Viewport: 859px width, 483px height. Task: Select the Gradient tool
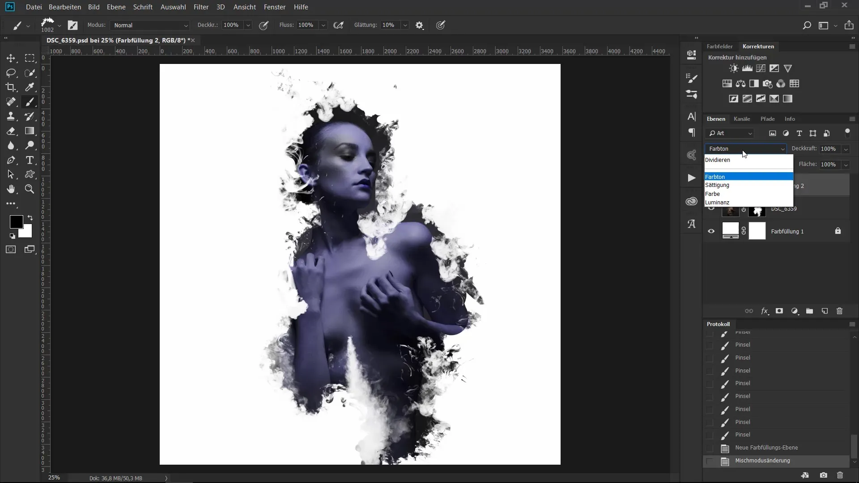pyautogui.click(x=30, y=131)
